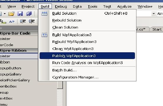
Task: Close the open Build menu
Action: [x=45, y=6]
